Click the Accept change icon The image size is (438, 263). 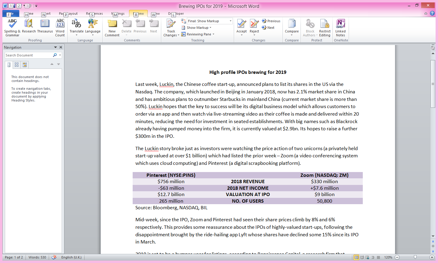point(242,23)
